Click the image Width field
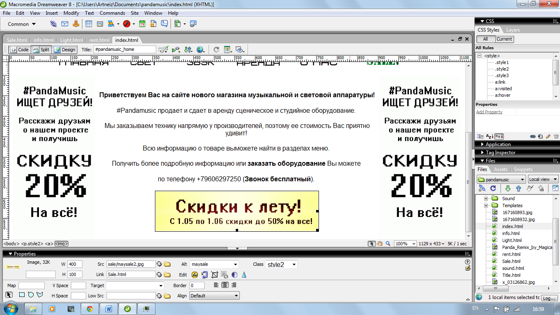The height and width of the screenshot is (315, 560). click(75, 264)
